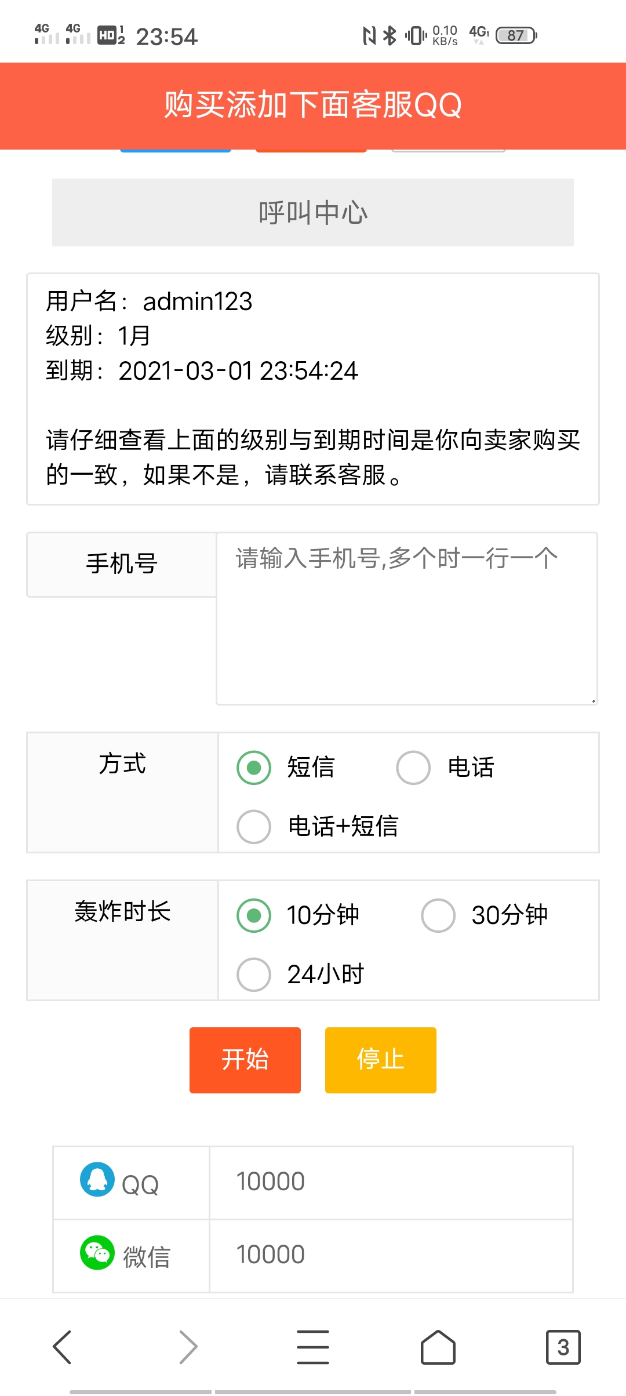
Task: Select the 电话 sending method
Action: (413, 767)
